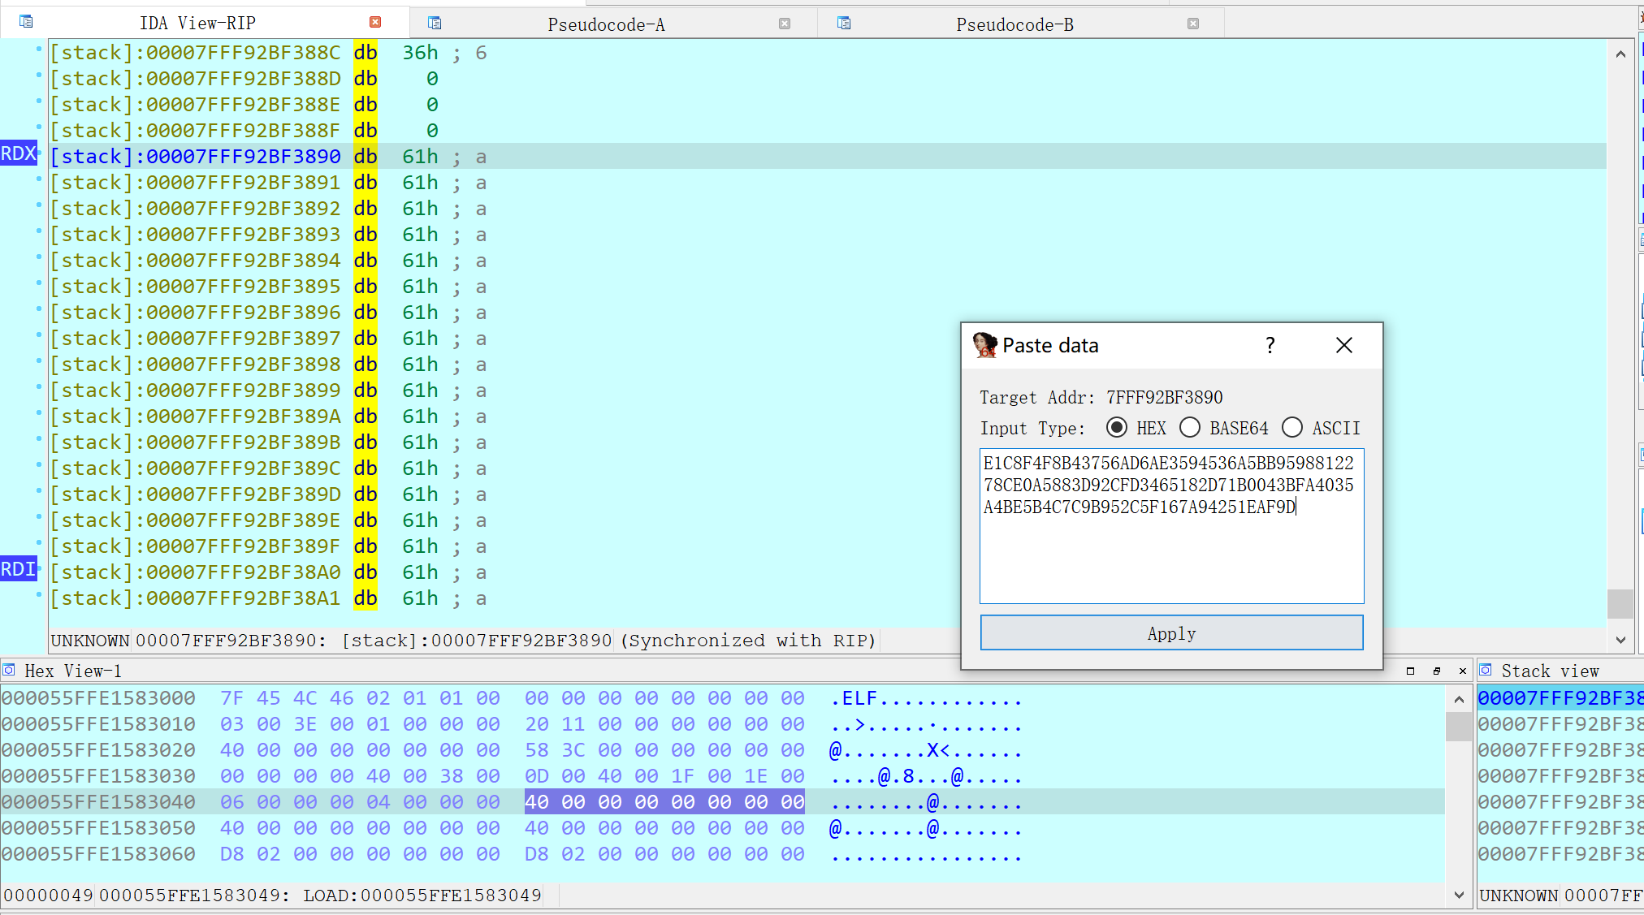Close the Paste data dialog
Image resolution: width=1644 pixels, height=915 pixels.
coord(1344,346)
